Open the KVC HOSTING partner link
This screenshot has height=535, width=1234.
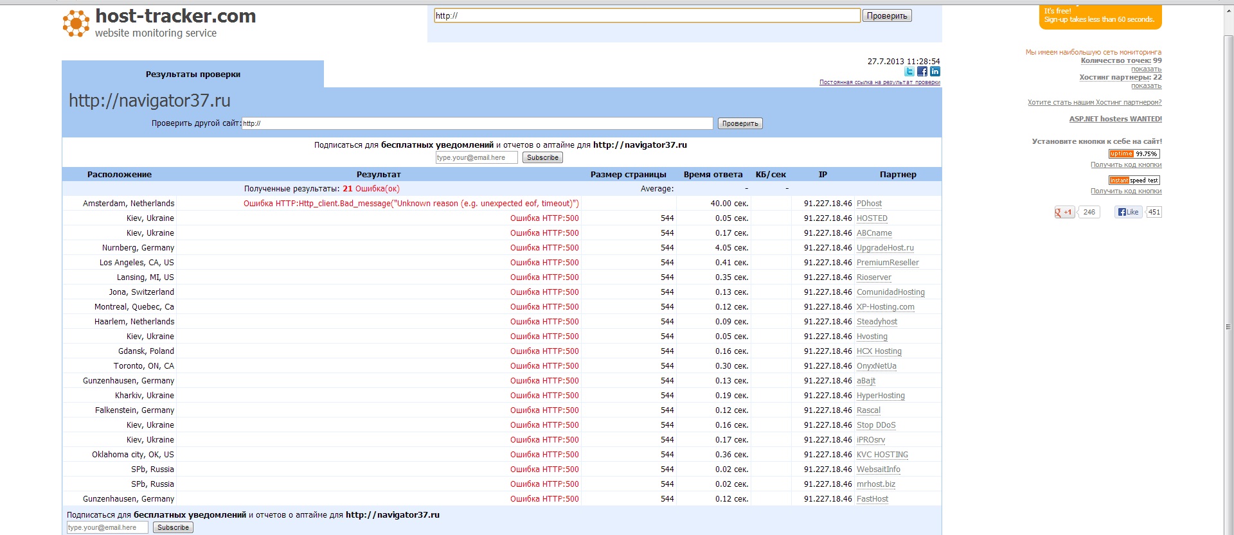tap(882, 455)
